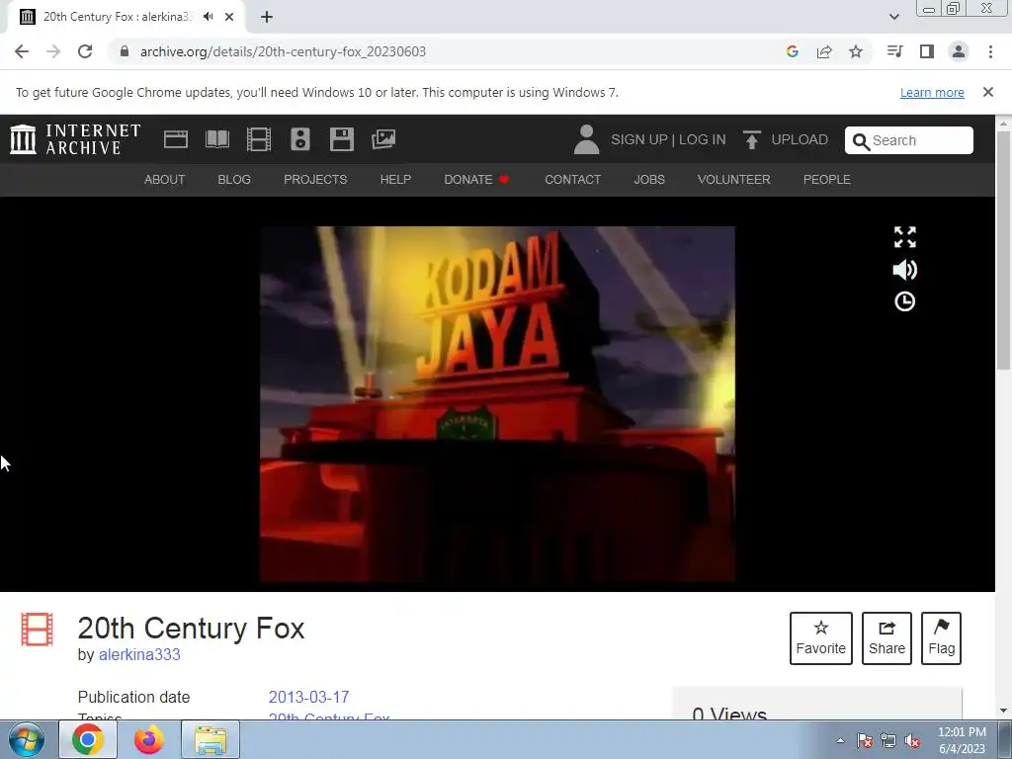The image size is (1012, 759).
Task: Open the DONATE menu item
Action: tap(477, 180)
